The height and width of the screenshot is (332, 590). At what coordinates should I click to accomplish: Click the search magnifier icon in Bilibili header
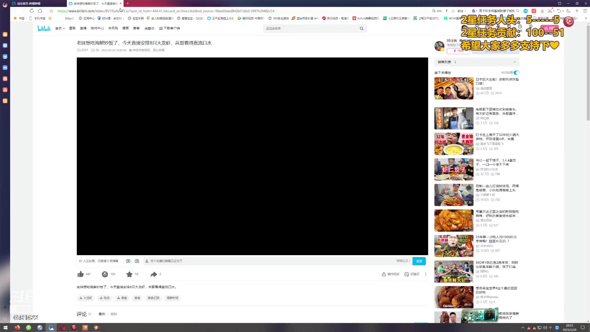coord(361,29)
